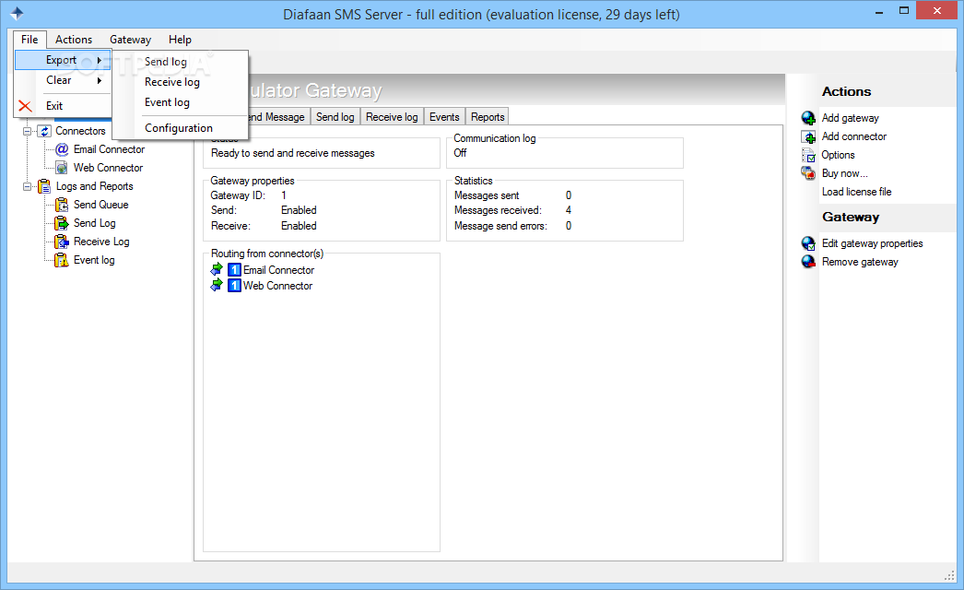The image size is (964, 590).
Task: Click the application star icon in title bar
Action: pyautogui.click(x=17, y=14)
